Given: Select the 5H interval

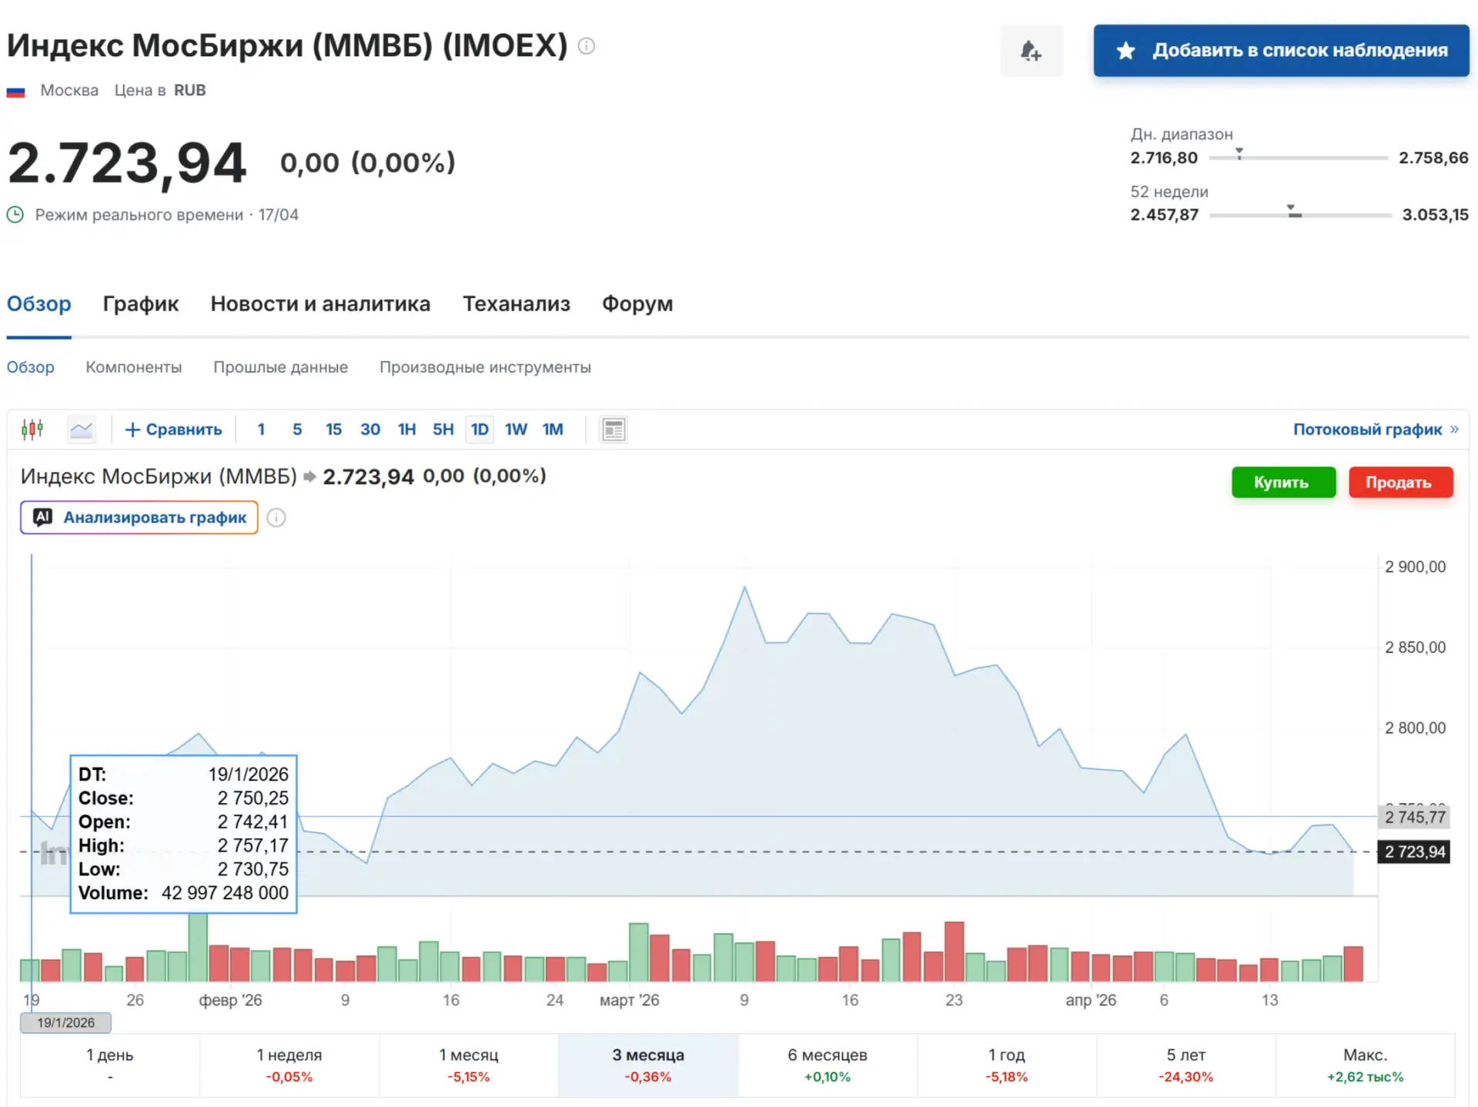Looking at the screenshot, I should (443, 430).
